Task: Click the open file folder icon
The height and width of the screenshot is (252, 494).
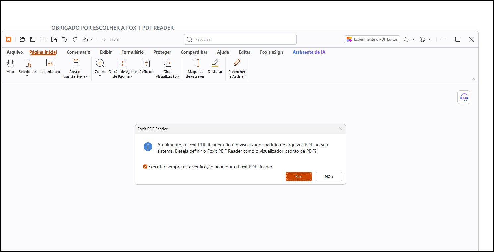Action: coord(22,39)
